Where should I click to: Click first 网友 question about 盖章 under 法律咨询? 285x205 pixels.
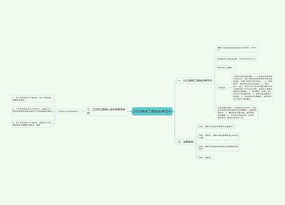217,126
